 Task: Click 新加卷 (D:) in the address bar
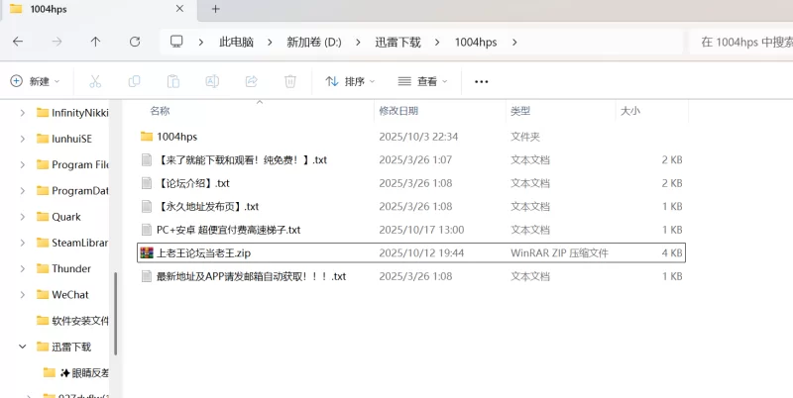click(314, 43)
